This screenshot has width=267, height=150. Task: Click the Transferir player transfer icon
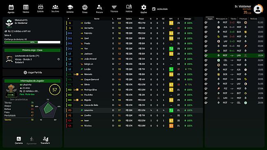point(45,139)
